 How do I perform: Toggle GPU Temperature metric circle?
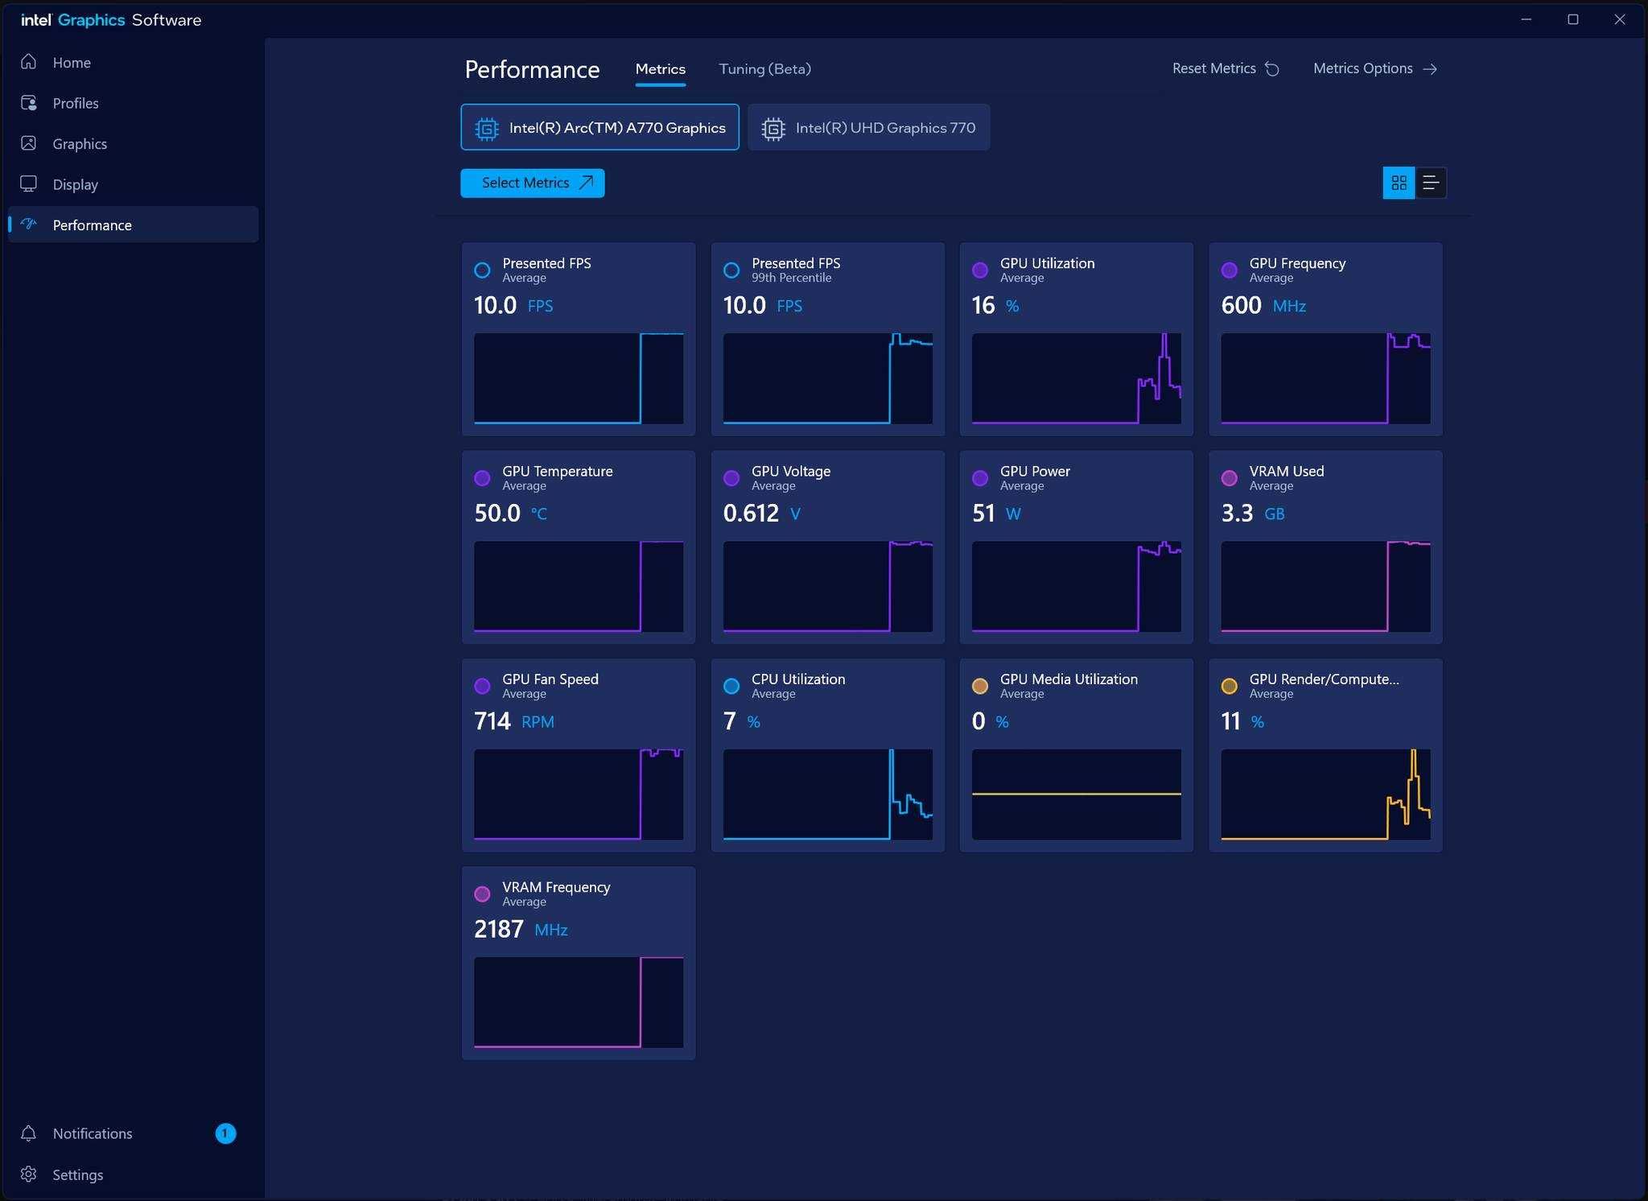[482, 478]
